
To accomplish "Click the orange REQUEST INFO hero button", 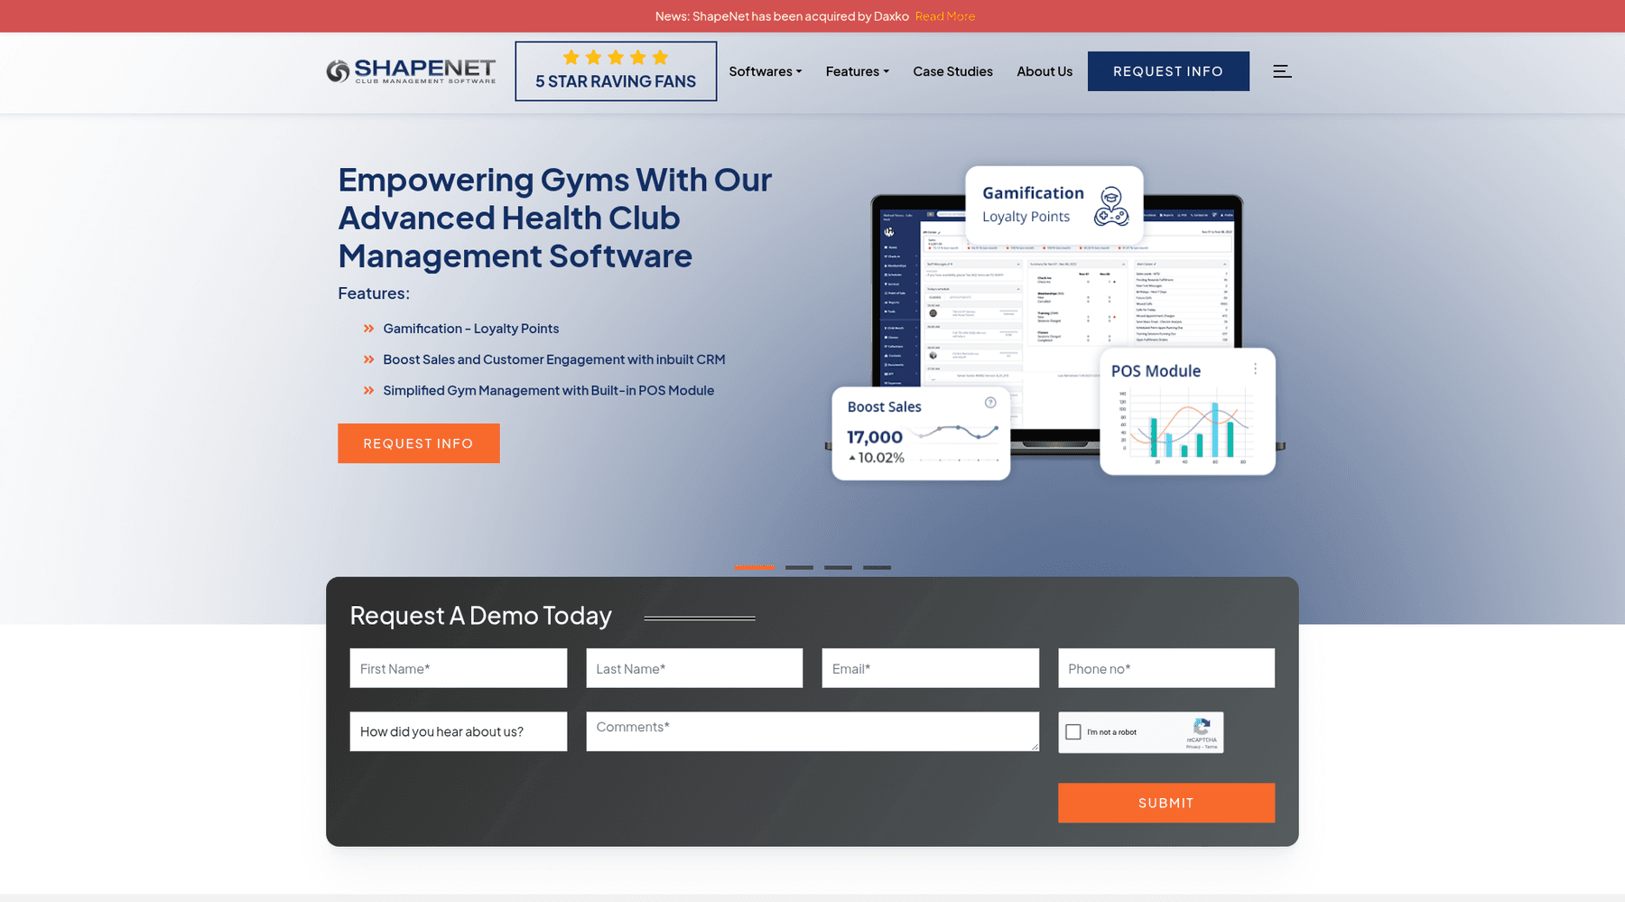I will click(419, 443).
